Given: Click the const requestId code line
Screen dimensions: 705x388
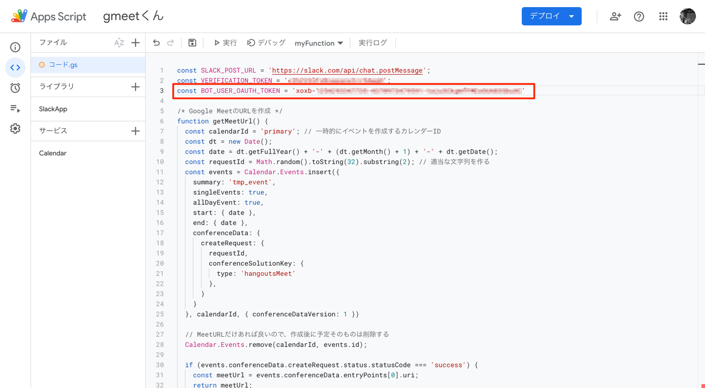Looking at the screenshot, I should (x=337, y=162).
